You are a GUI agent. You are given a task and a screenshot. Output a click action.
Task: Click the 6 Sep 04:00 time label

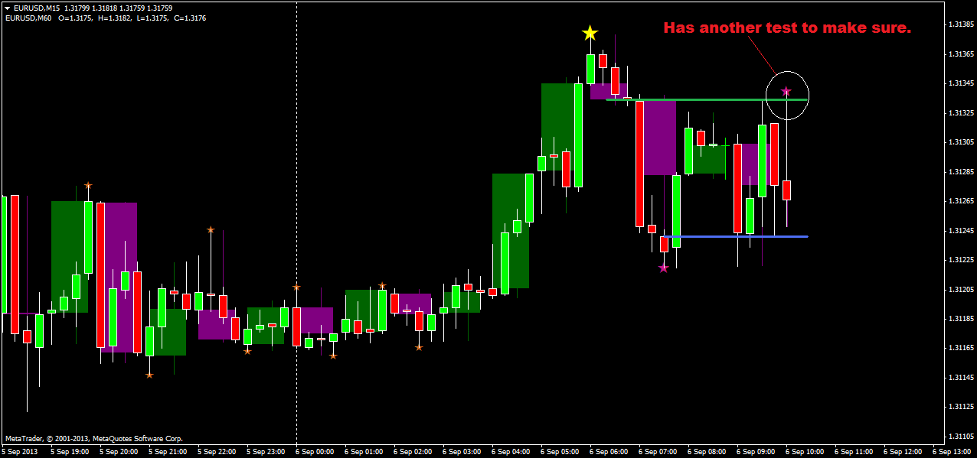tap(511, 452)
